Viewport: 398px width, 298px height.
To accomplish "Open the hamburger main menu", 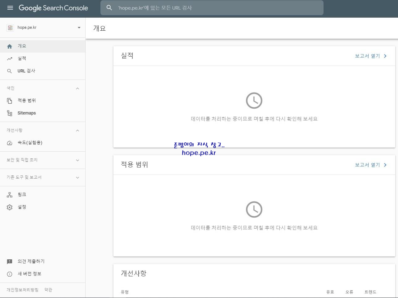I will [10, 8].
